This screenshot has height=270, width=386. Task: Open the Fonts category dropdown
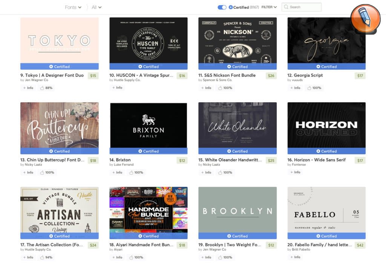coord(73,8)
